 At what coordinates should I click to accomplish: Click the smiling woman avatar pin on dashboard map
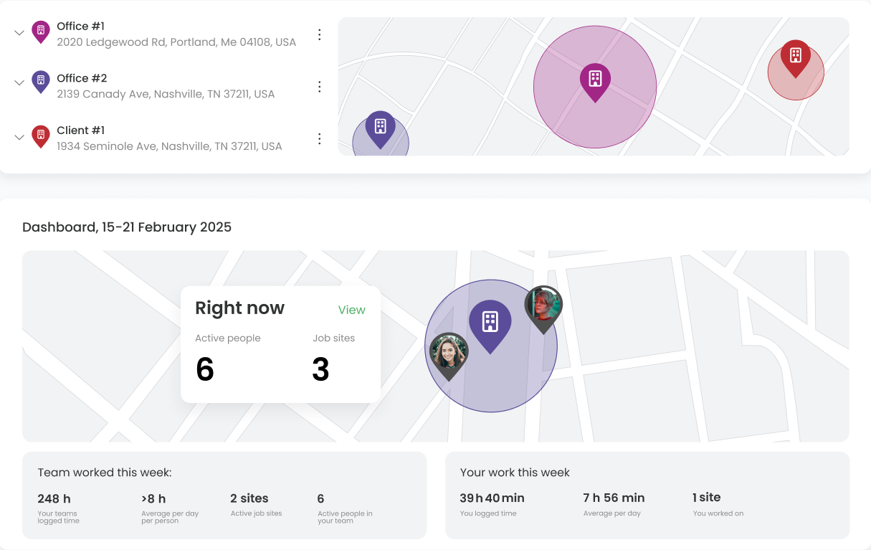[449, 355]
